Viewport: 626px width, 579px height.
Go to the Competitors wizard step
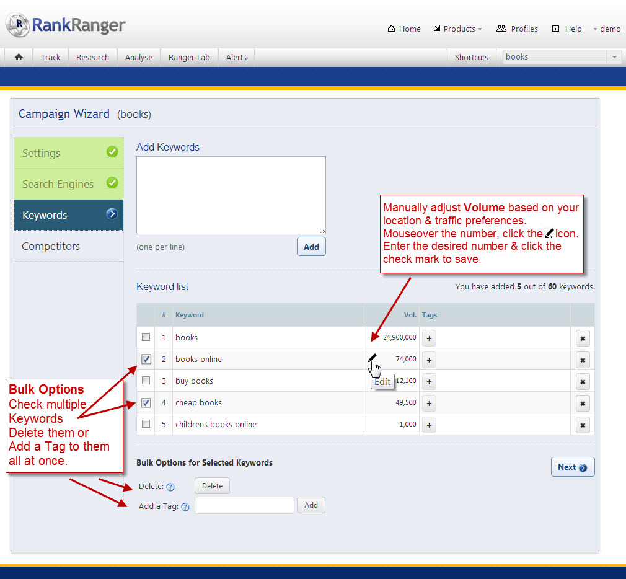(69, 246)
